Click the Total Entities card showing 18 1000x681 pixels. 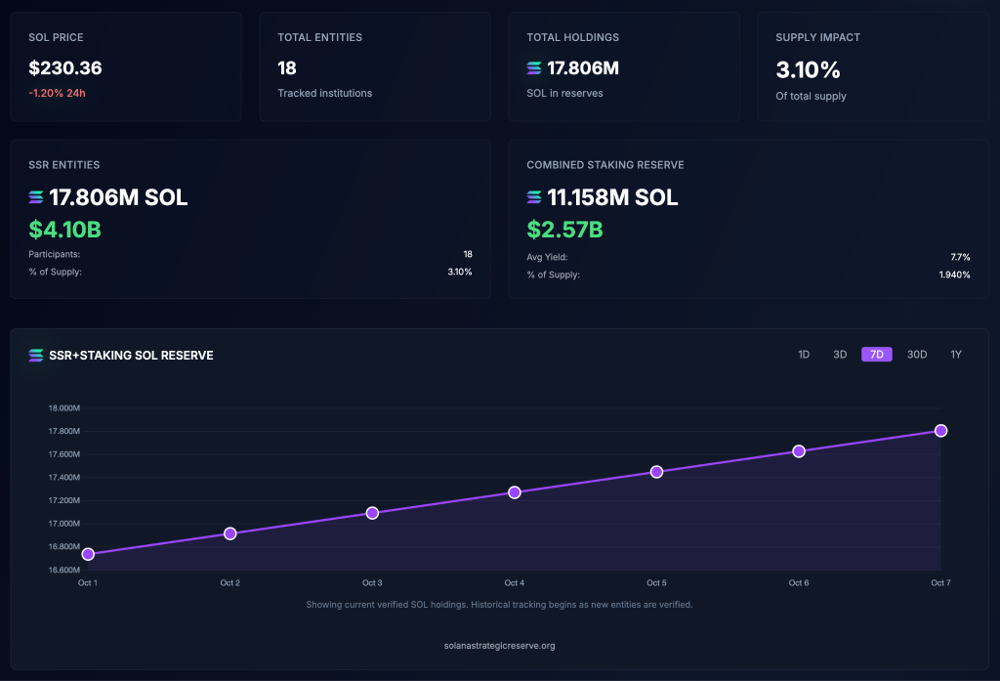coord(374,66)
